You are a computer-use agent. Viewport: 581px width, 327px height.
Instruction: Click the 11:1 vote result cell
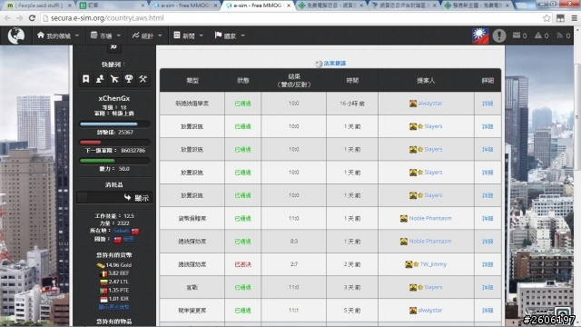click(293, 311)
